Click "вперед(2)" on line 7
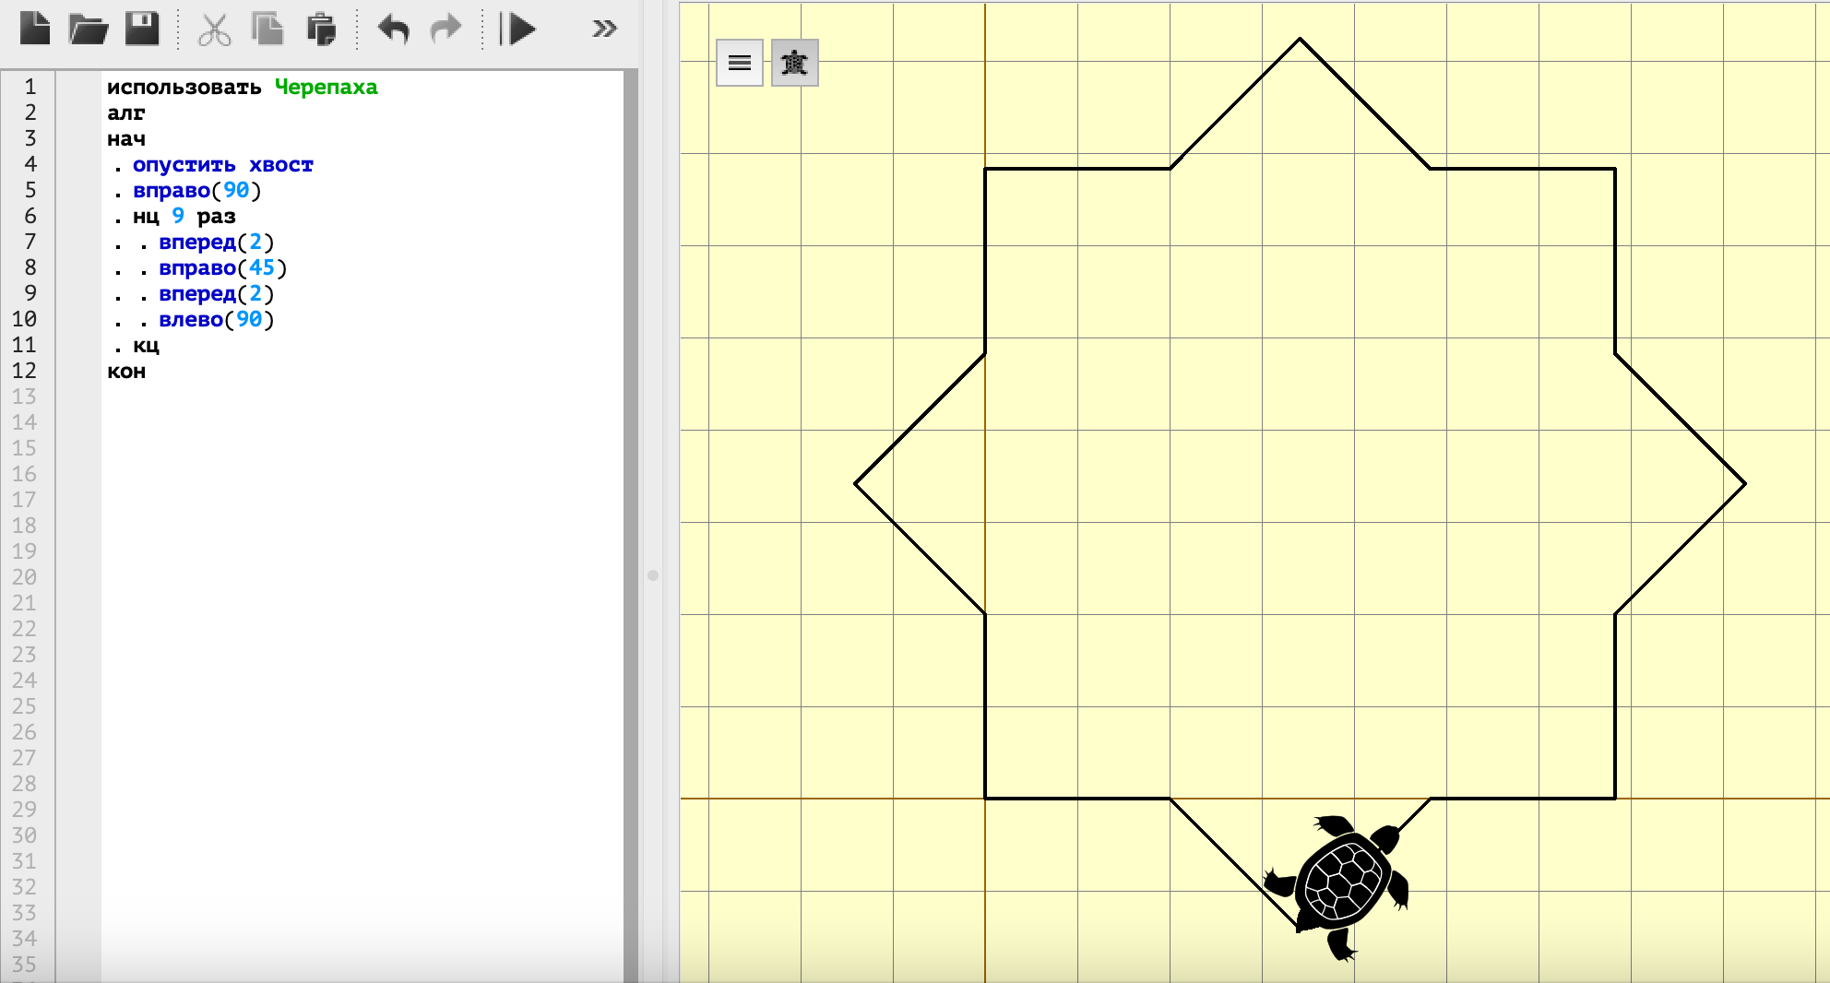 [x=217, y=242]
